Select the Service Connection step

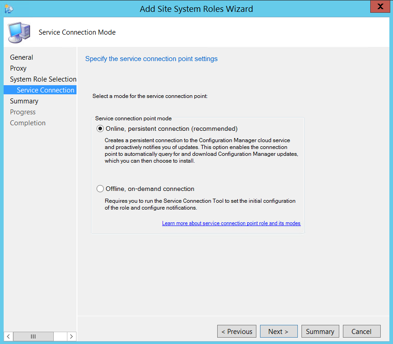(x=46, y=90)
